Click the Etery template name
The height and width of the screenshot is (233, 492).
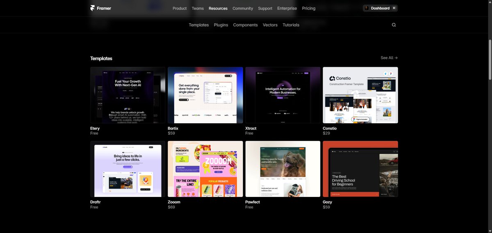[95, 128]
